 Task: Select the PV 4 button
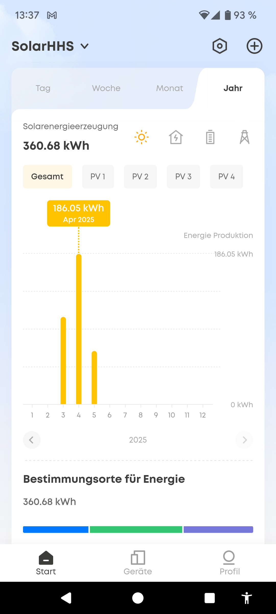point(226,177)
